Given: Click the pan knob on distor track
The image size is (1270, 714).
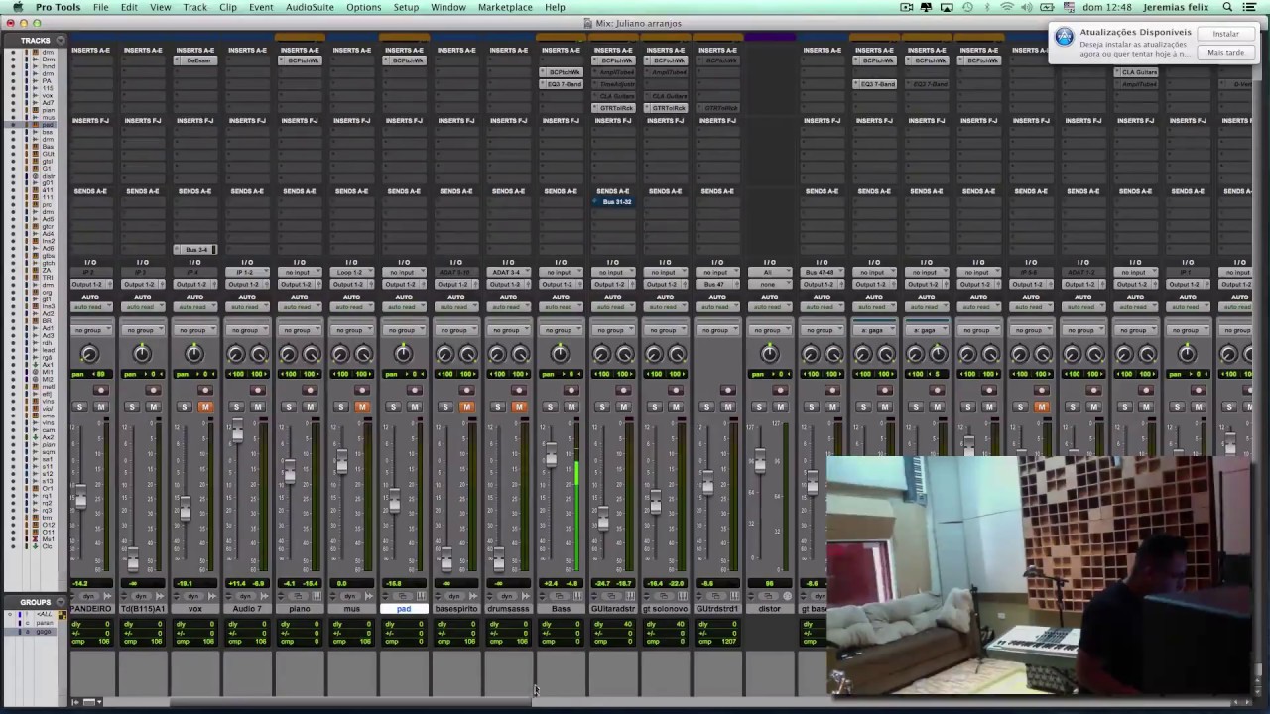Looking at the screenshot, I should coord(769,354).
